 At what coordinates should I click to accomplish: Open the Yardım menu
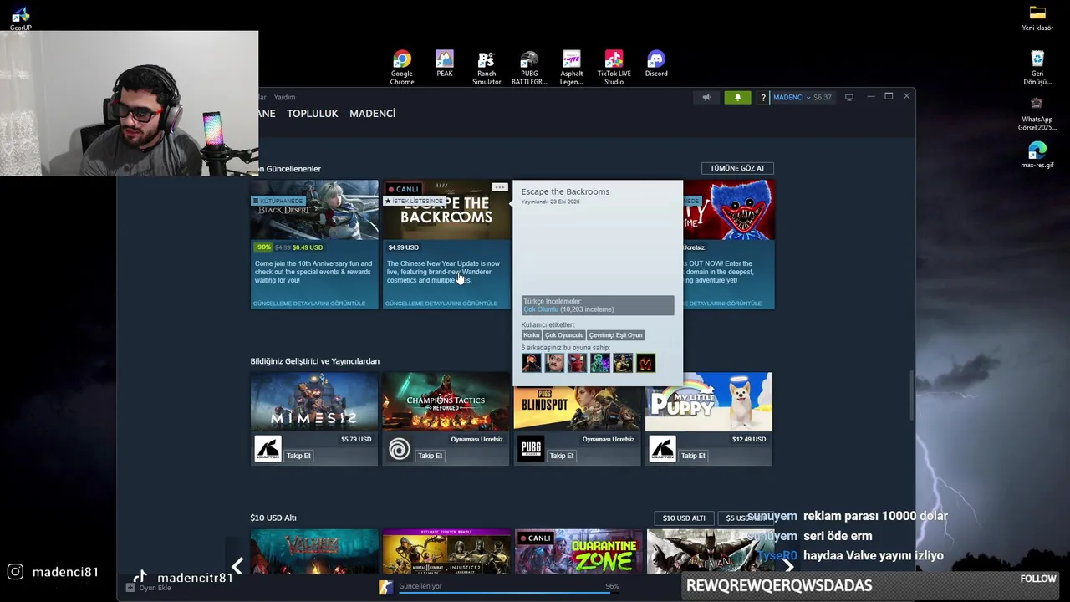(284, 97)
